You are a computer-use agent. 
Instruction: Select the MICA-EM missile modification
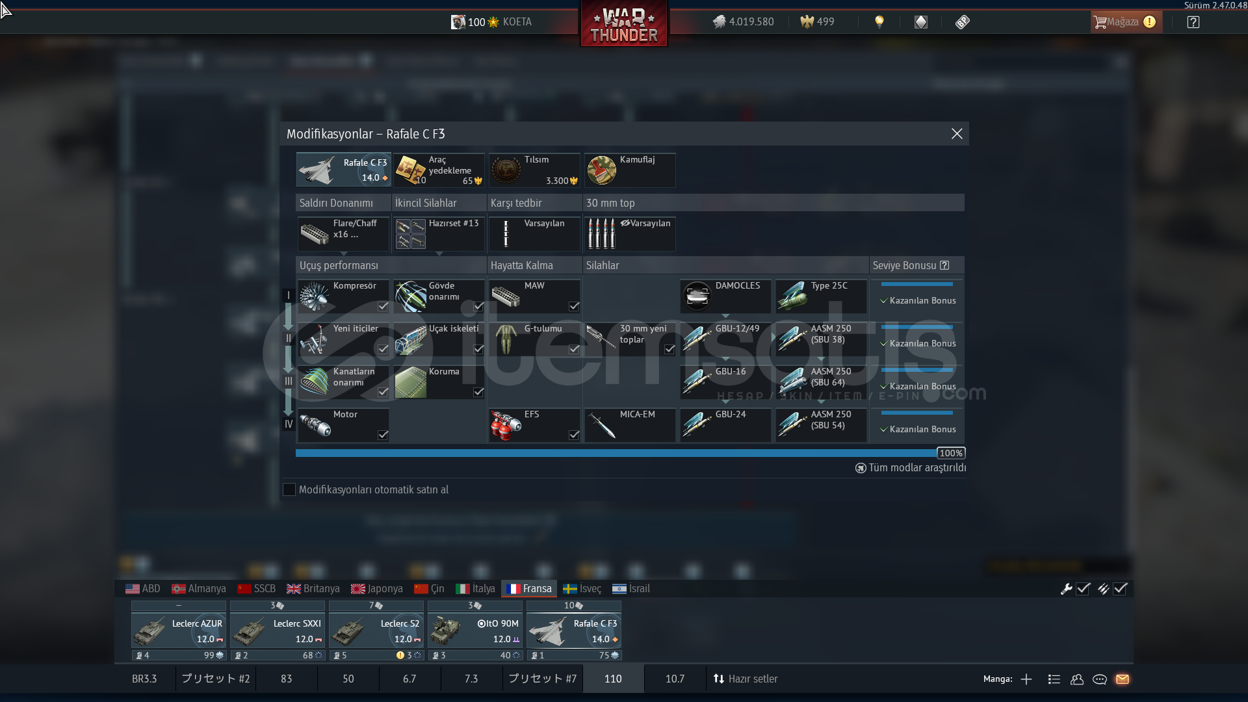point(630,425)
